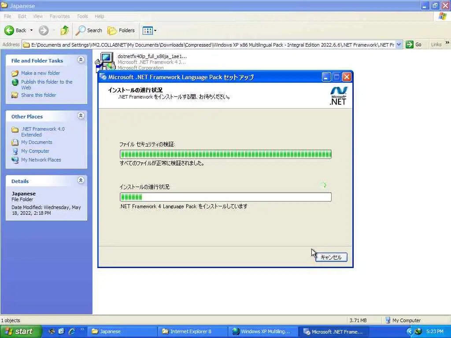Switch to Japanese taskbar window
This screenshot has width=451, height=338.
[122, 331]
